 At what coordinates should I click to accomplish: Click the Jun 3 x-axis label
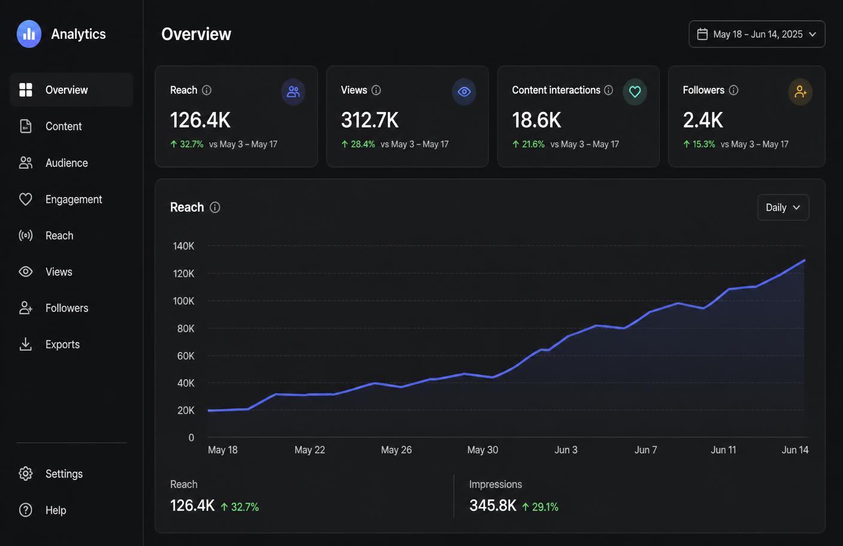(566, 450)
